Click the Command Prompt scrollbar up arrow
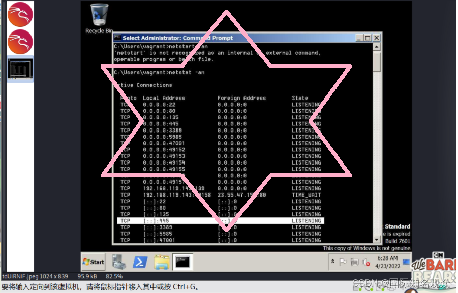The height and width of the screenshot is (293, 458). click(x=377, y=47)
